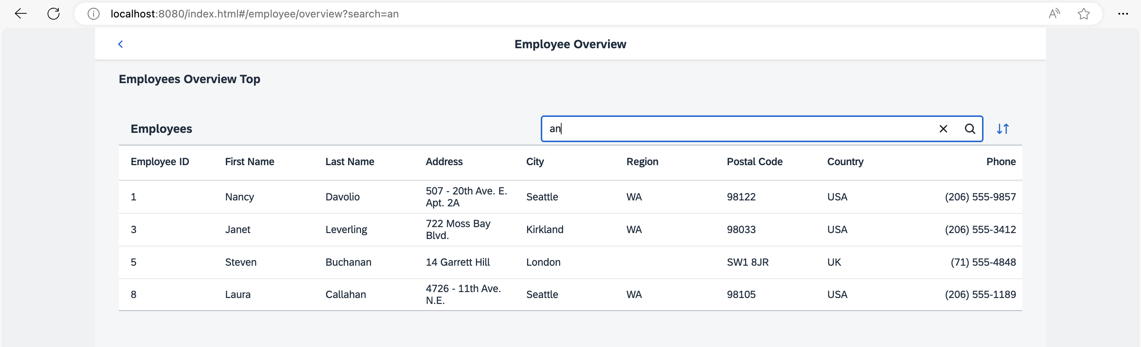Click the browser address bar URL
This screenshot has width=1141, height=347.
(255, 14)
